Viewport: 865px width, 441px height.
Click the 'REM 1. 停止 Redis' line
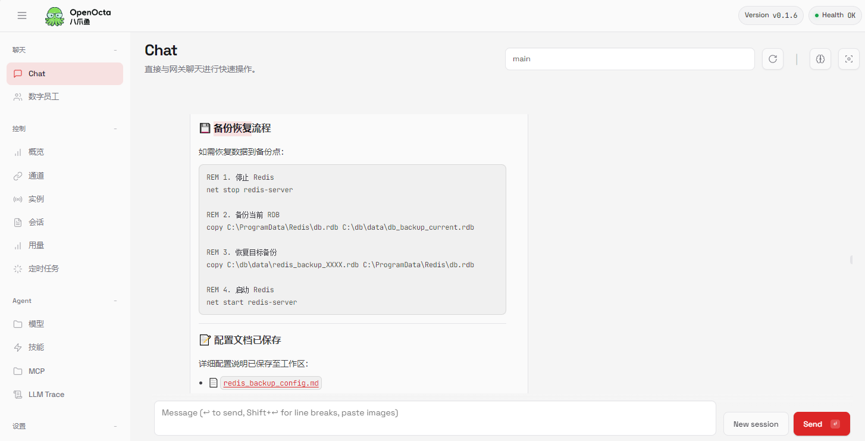pos(240,177)
